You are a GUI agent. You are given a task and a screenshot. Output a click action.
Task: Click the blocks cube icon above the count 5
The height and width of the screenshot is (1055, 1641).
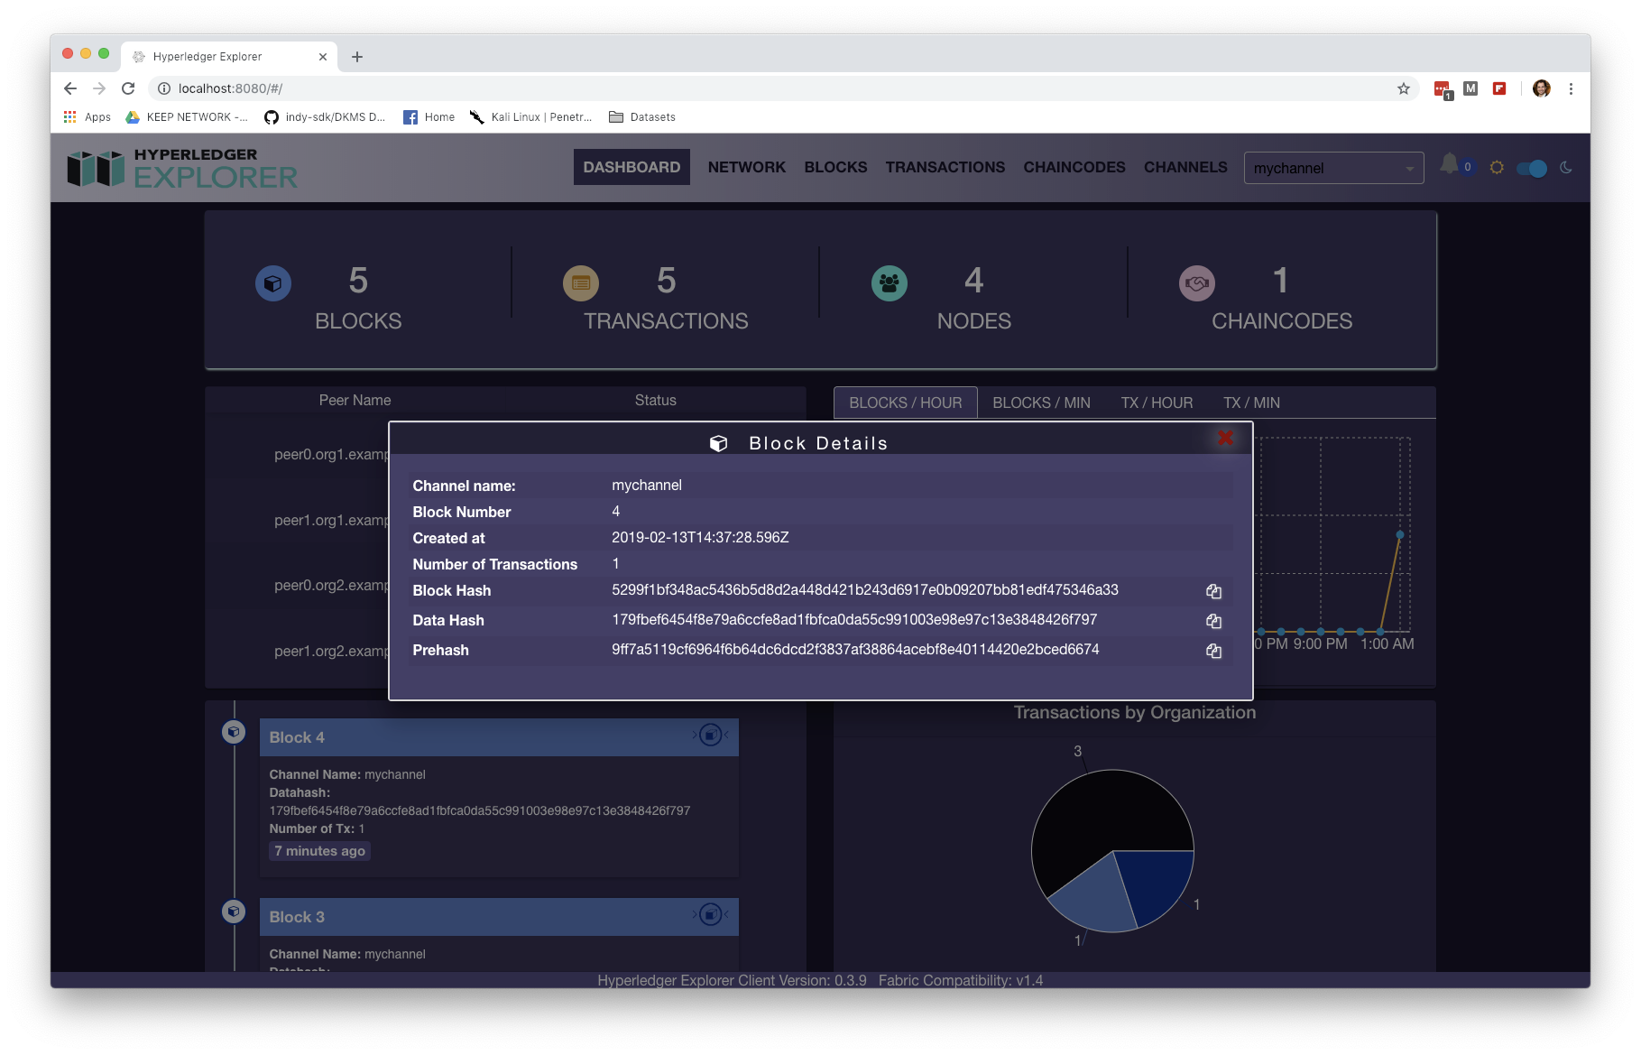[x=272, y=282]
